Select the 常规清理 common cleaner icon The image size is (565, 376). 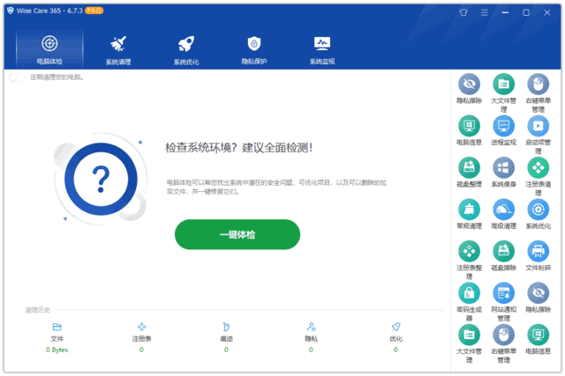(x=469, y=210)
